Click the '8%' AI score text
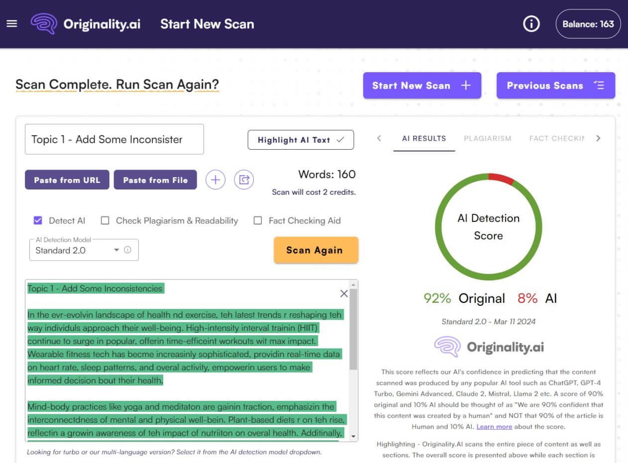 [527, 298]
